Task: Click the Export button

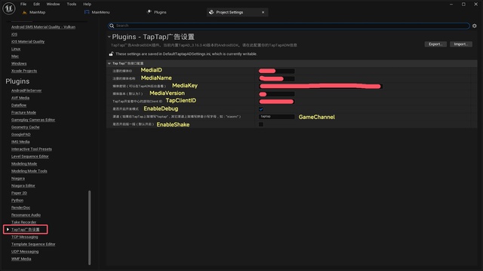Action: click(435, 44)
